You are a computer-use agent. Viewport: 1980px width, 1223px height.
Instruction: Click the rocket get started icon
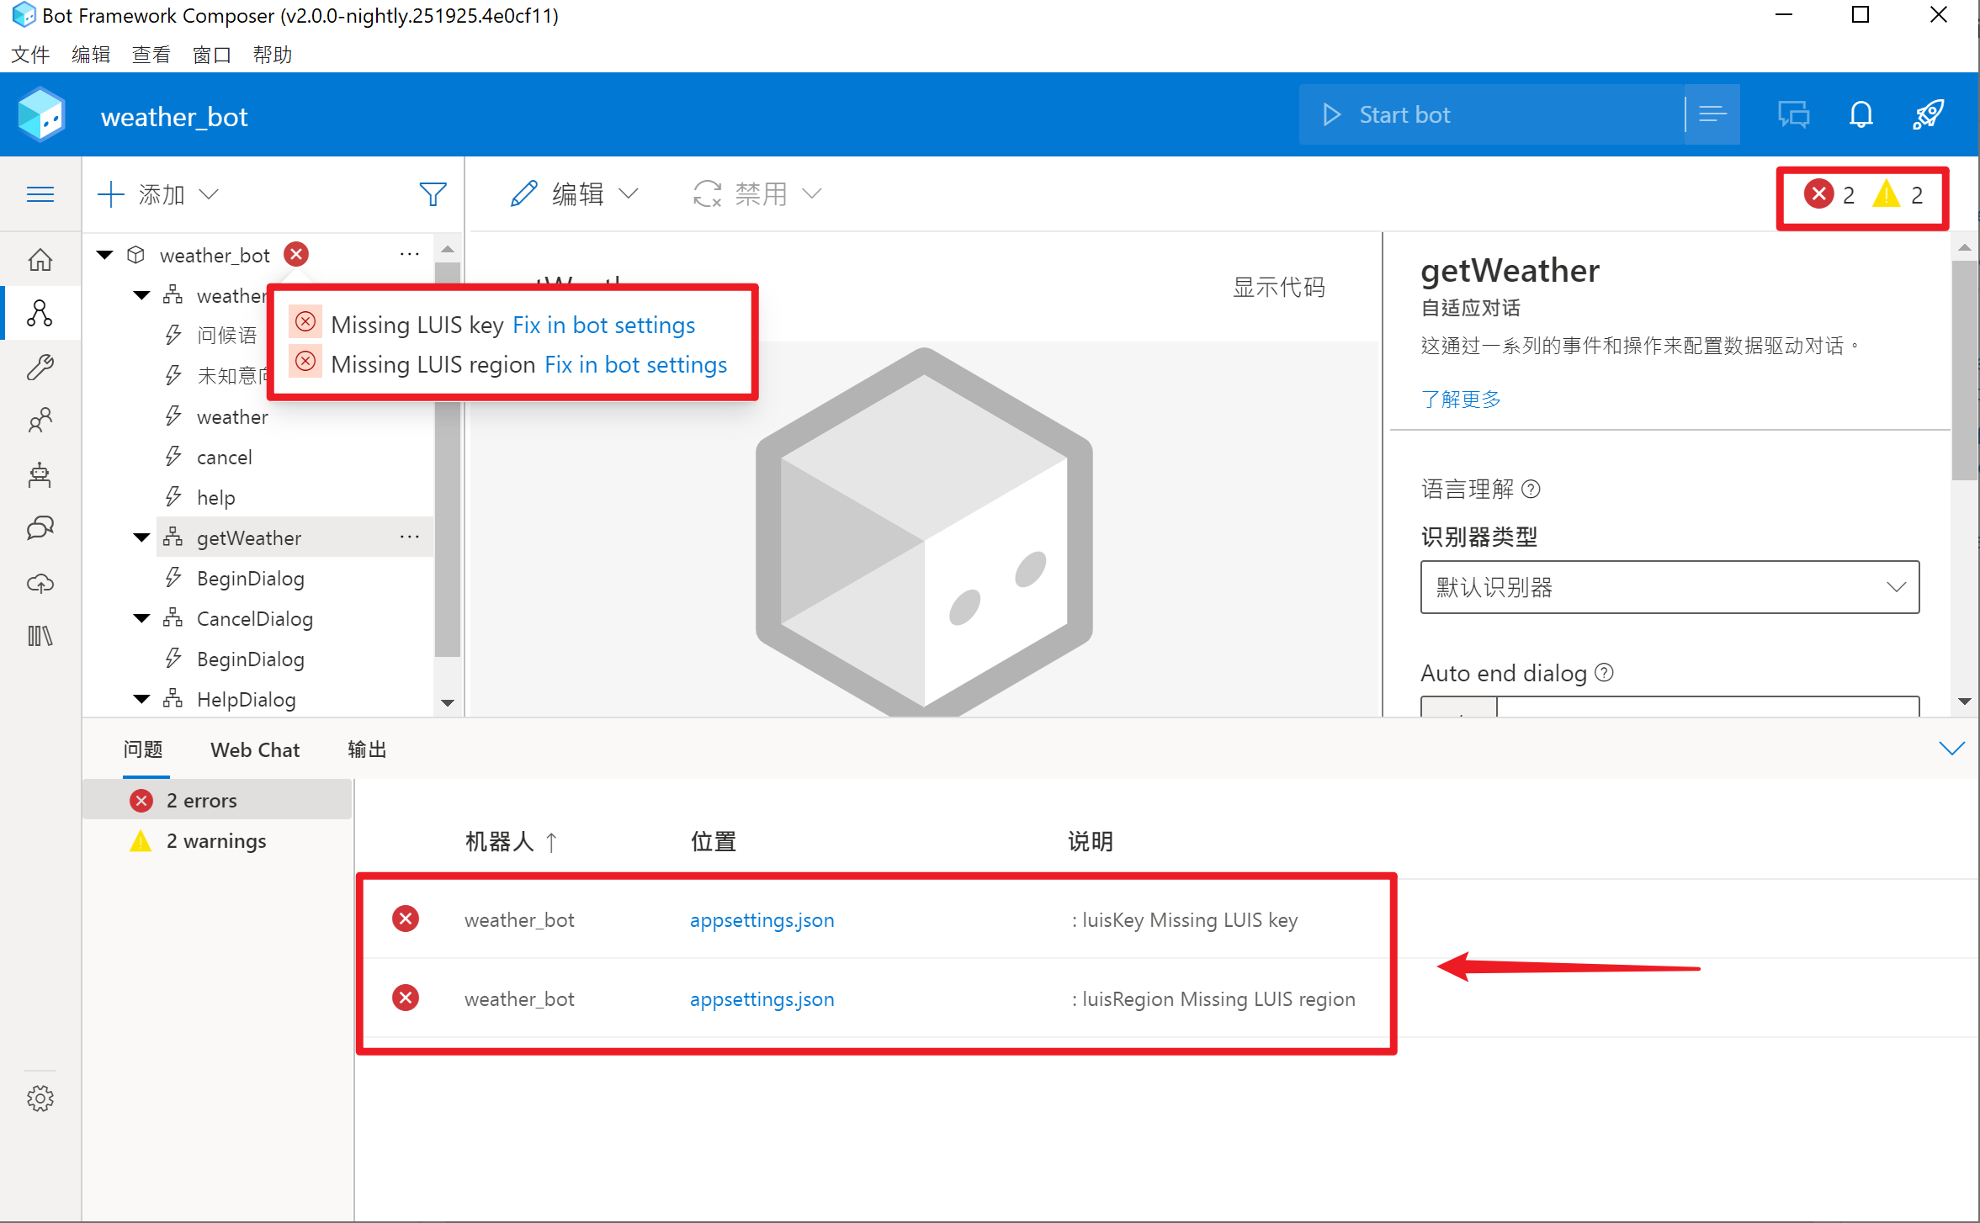pos(1928,115)
